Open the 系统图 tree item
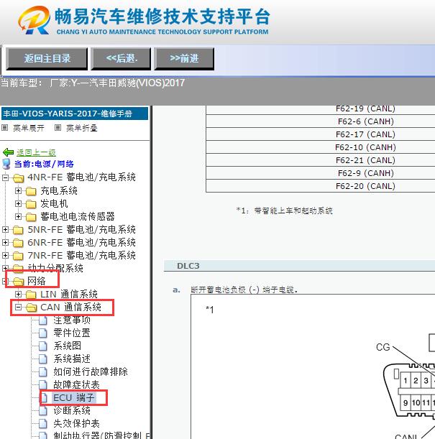435x439 pixels. tap(67, 346)
